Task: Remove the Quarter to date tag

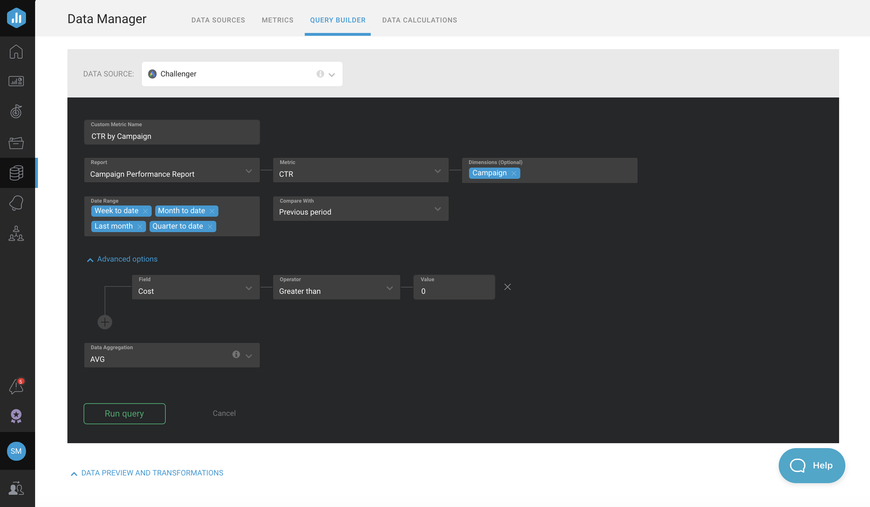Action: [210, 227]
